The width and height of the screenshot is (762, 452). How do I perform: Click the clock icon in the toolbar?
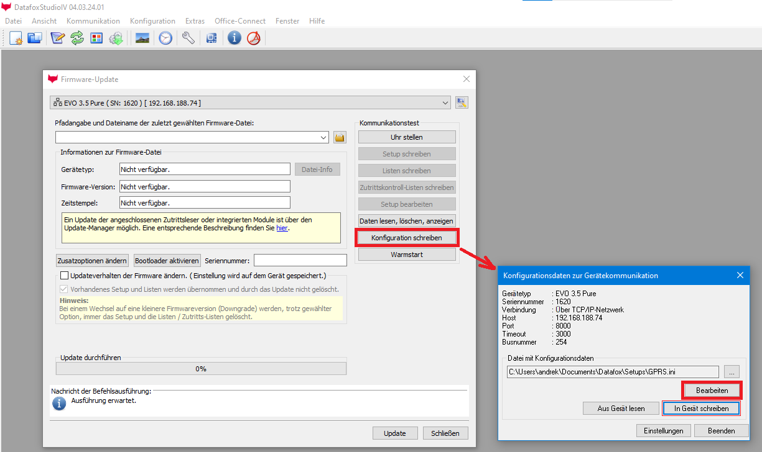point(165,38)
